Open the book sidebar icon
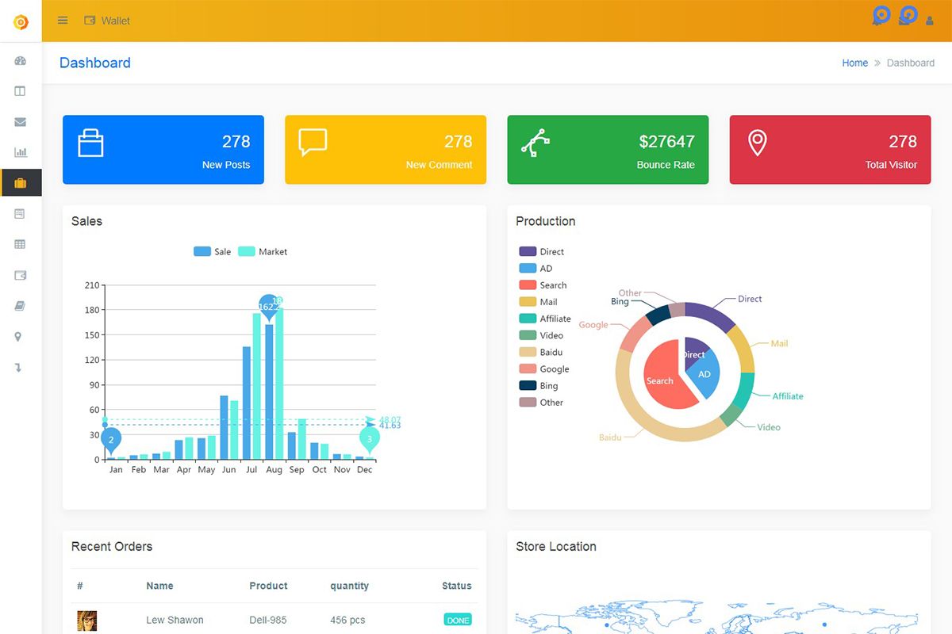Screen dimensions: 952x634 (21, 306)
